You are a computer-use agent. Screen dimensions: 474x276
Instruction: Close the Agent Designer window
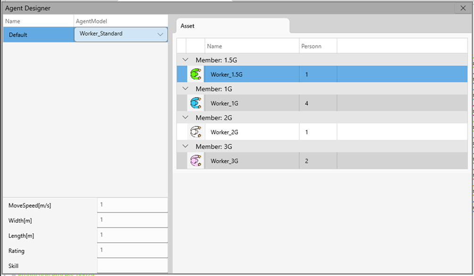[463, 8]
